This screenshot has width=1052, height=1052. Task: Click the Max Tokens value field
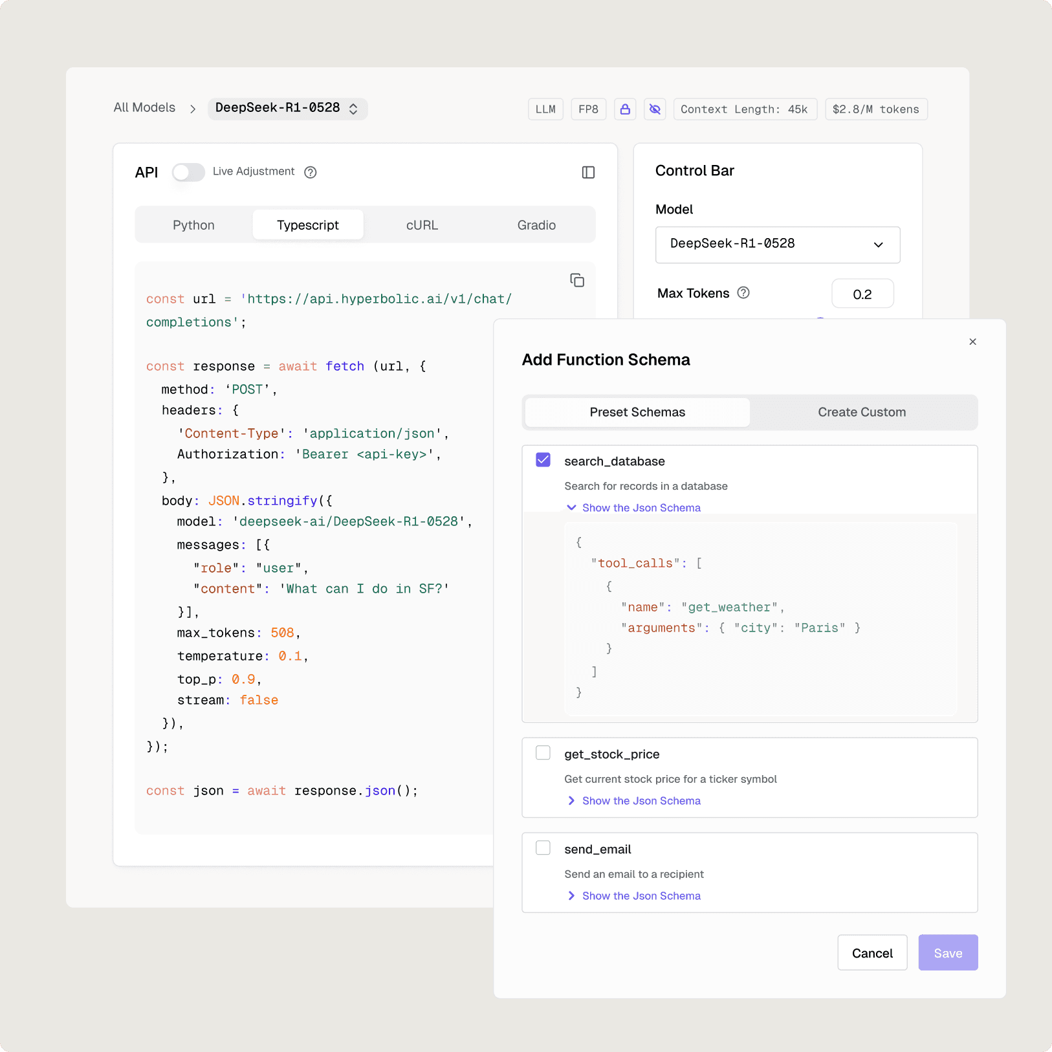(862, 294)
